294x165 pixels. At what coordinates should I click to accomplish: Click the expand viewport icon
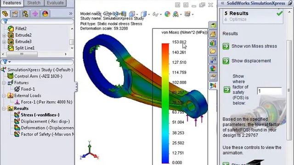(x=186, y=5)
